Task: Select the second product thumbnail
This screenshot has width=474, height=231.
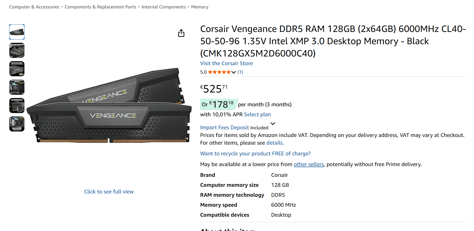Action: point(17,50)
